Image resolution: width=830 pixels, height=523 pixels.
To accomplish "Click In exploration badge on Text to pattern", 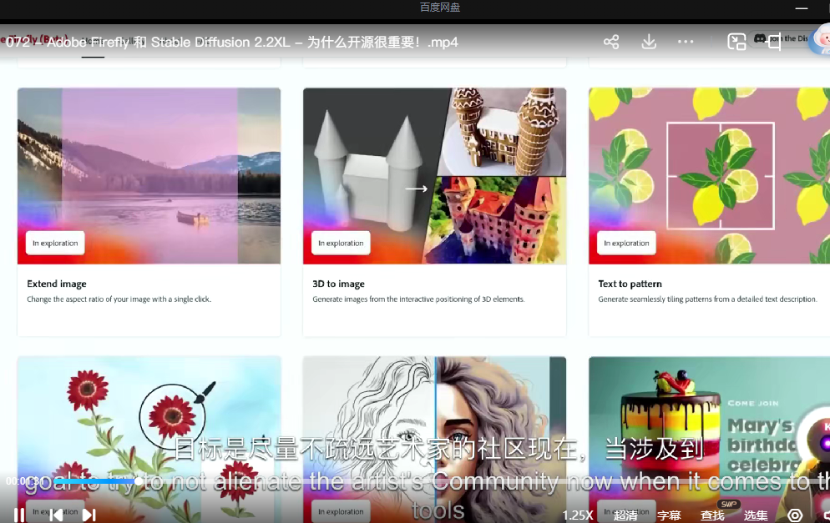I will pyautogui.click(x=627, y=244).
